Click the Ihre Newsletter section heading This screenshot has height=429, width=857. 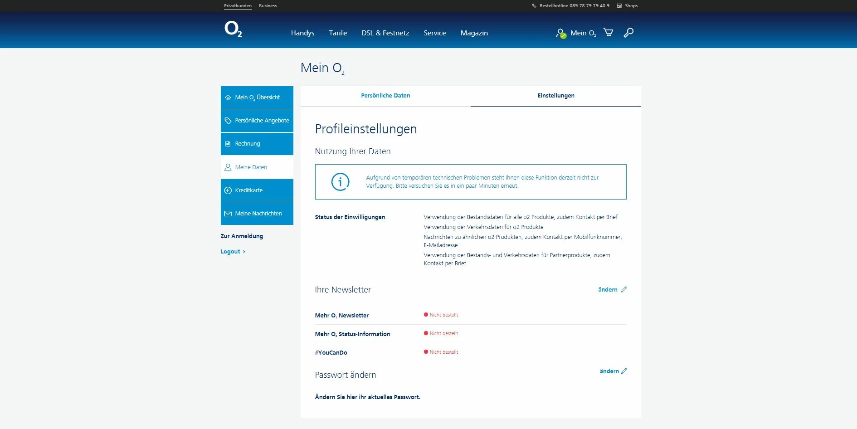click(x=343, y=290)
